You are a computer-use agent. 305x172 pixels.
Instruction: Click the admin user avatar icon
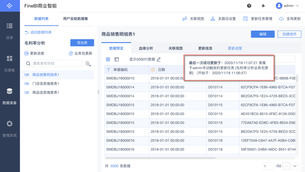(x=279, y=6)
